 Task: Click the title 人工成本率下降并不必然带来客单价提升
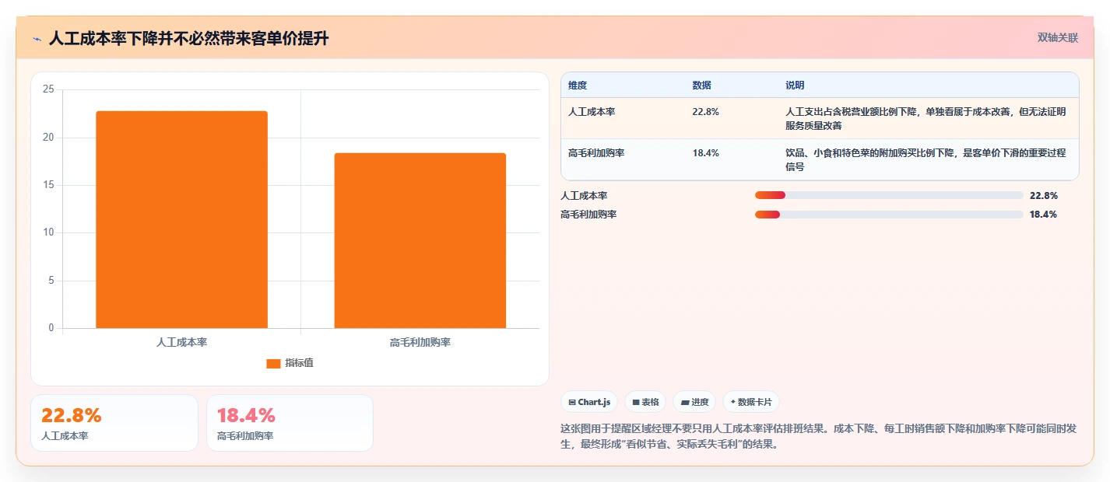(189, 39)
